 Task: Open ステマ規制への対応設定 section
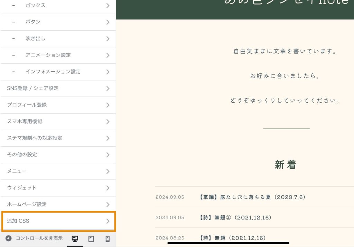click(x=58, y=138)
